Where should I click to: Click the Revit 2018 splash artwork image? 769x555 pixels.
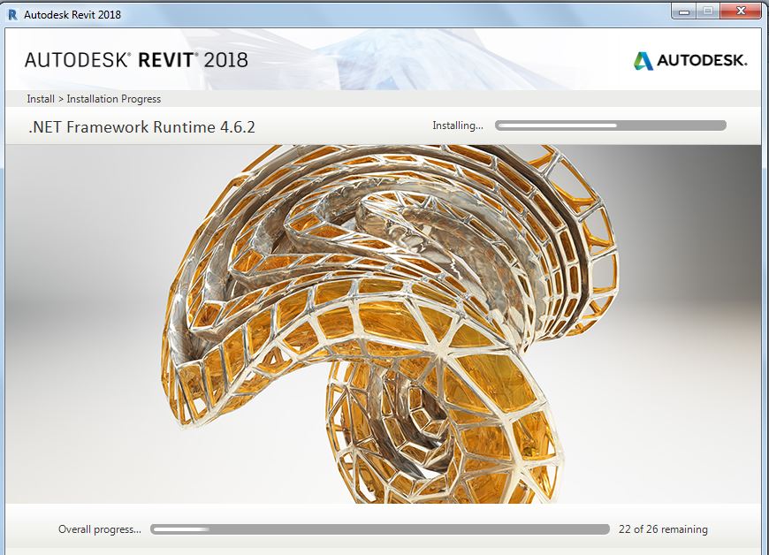coord(384,324)
